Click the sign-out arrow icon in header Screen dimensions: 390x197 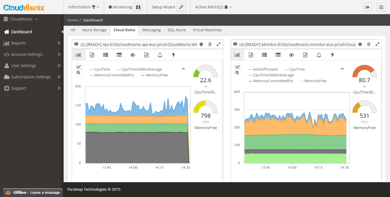(x=367, y=7)
